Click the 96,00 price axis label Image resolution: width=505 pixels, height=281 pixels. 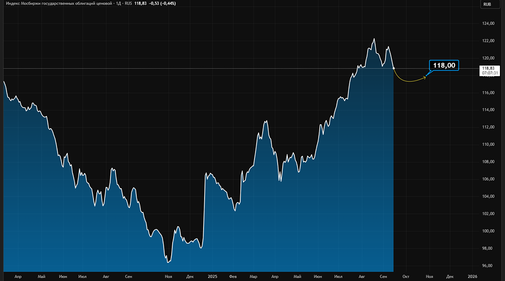point(487,266)
